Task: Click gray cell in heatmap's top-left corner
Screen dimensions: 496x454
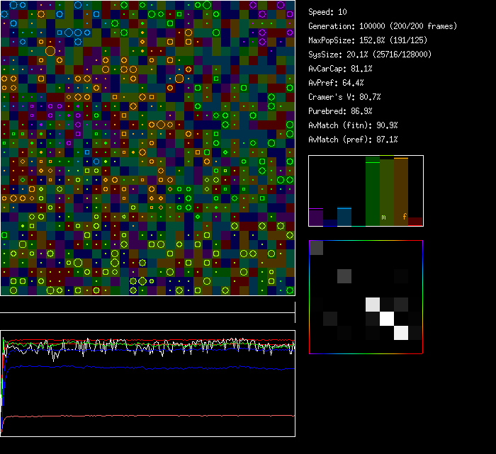Action: point(316,247)
